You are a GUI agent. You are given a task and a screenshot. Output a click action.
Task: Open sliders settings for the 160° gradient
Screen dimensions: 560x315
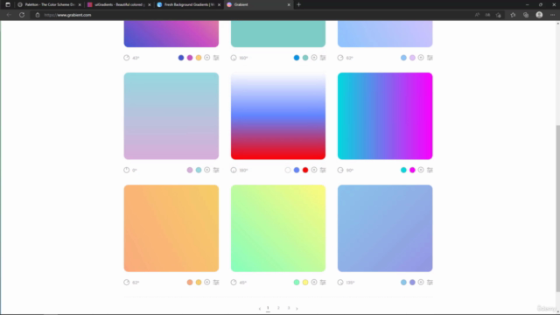pos(323,58)
